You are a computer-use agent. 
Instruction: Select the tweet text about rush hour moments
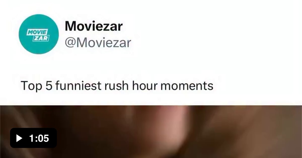[117, 86]
